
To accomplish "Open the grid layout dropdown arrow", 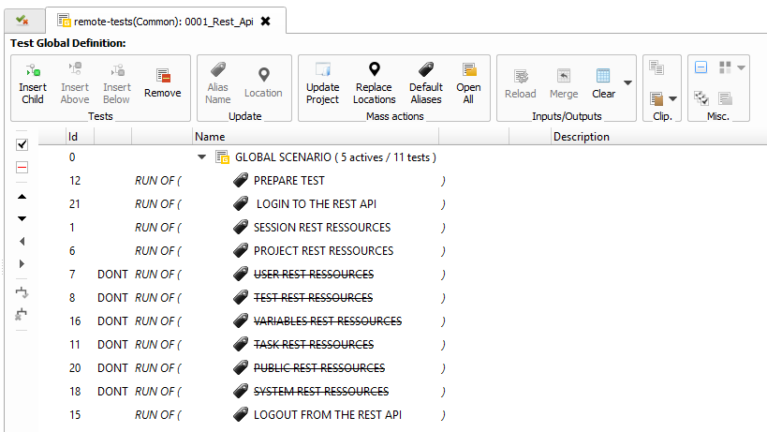I will [741, 67].
